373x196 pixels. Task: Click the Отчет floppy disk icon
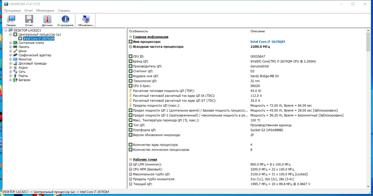tap(29, 21)
